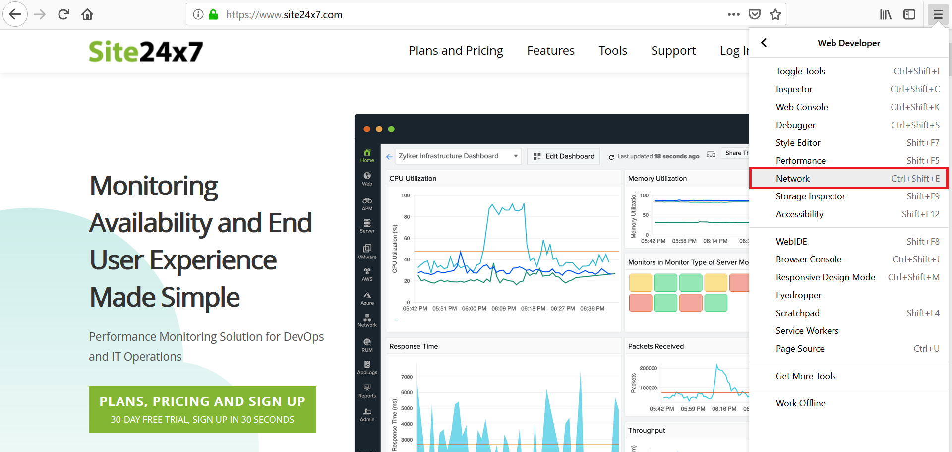Viewport: 952px width, 452px height.
Task: Click bottom-left red server monitor tile
Action: (641, 303)
